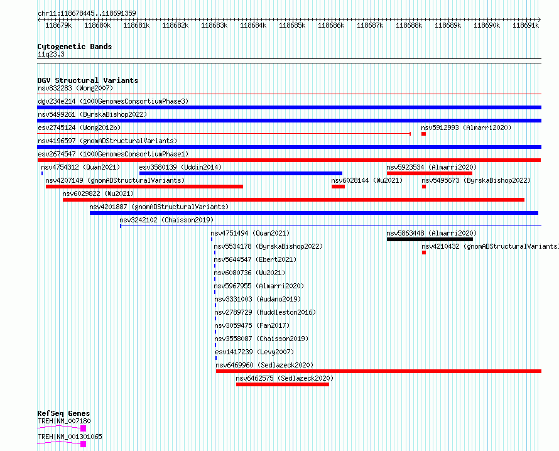The height and width of the screenshot is (451, 559).
Task: Click the nsv6462575 (Sedlazeck2020) red bar
Action: coord(283,384)
